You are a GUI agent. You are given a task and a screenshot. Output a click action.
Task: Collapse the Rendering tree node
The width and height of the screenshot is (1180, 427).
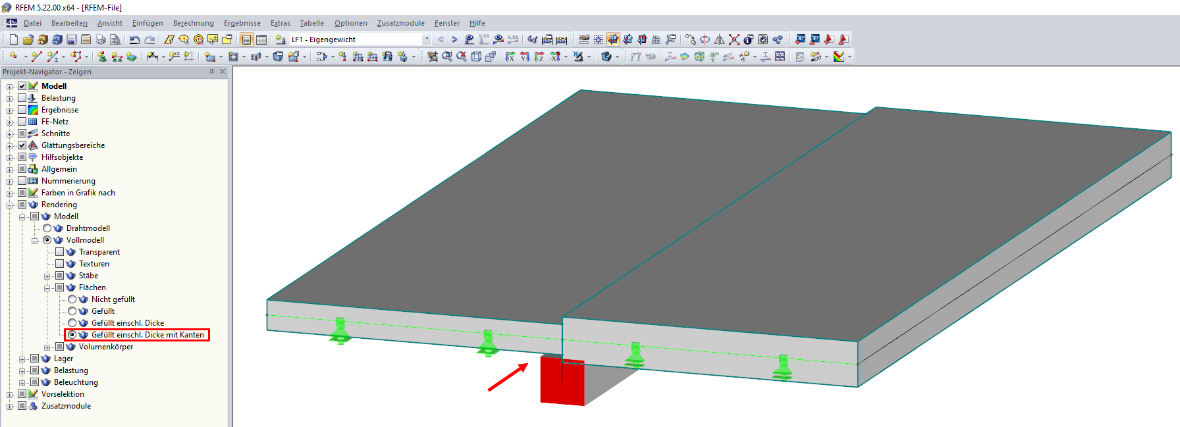(10, 205)
